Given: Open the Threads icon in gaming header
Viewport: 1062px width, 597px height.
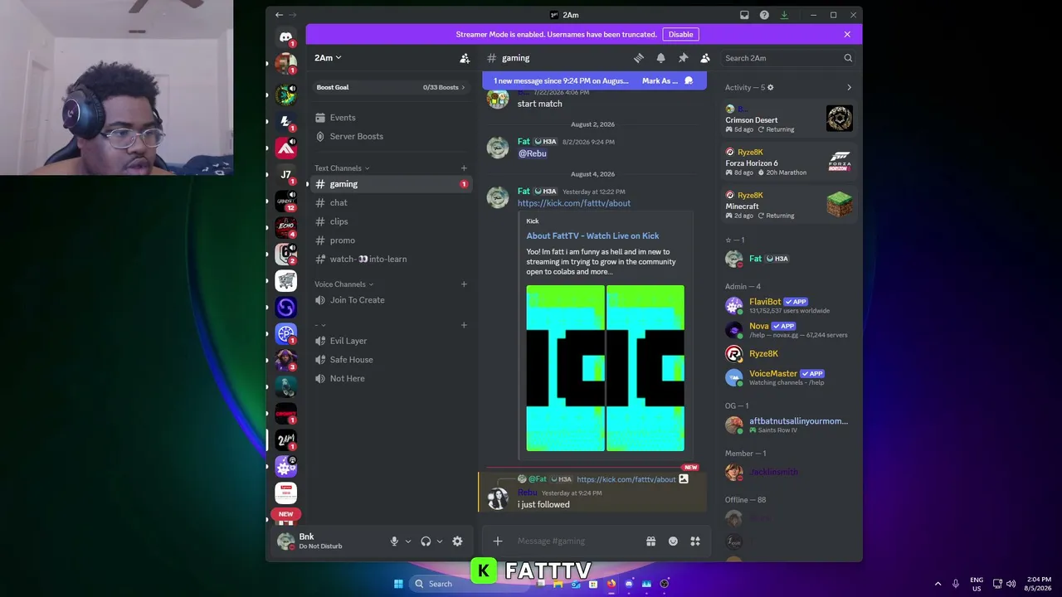Looking at the screenshot, I should point(639,58).
